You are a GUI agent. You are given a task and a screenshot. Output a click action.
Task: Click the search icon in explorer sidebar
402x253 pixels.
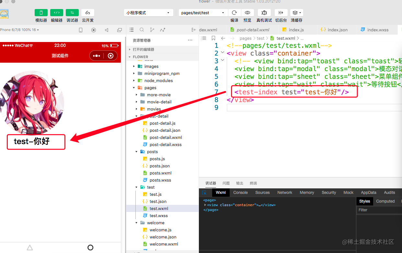tap(142, 30)
